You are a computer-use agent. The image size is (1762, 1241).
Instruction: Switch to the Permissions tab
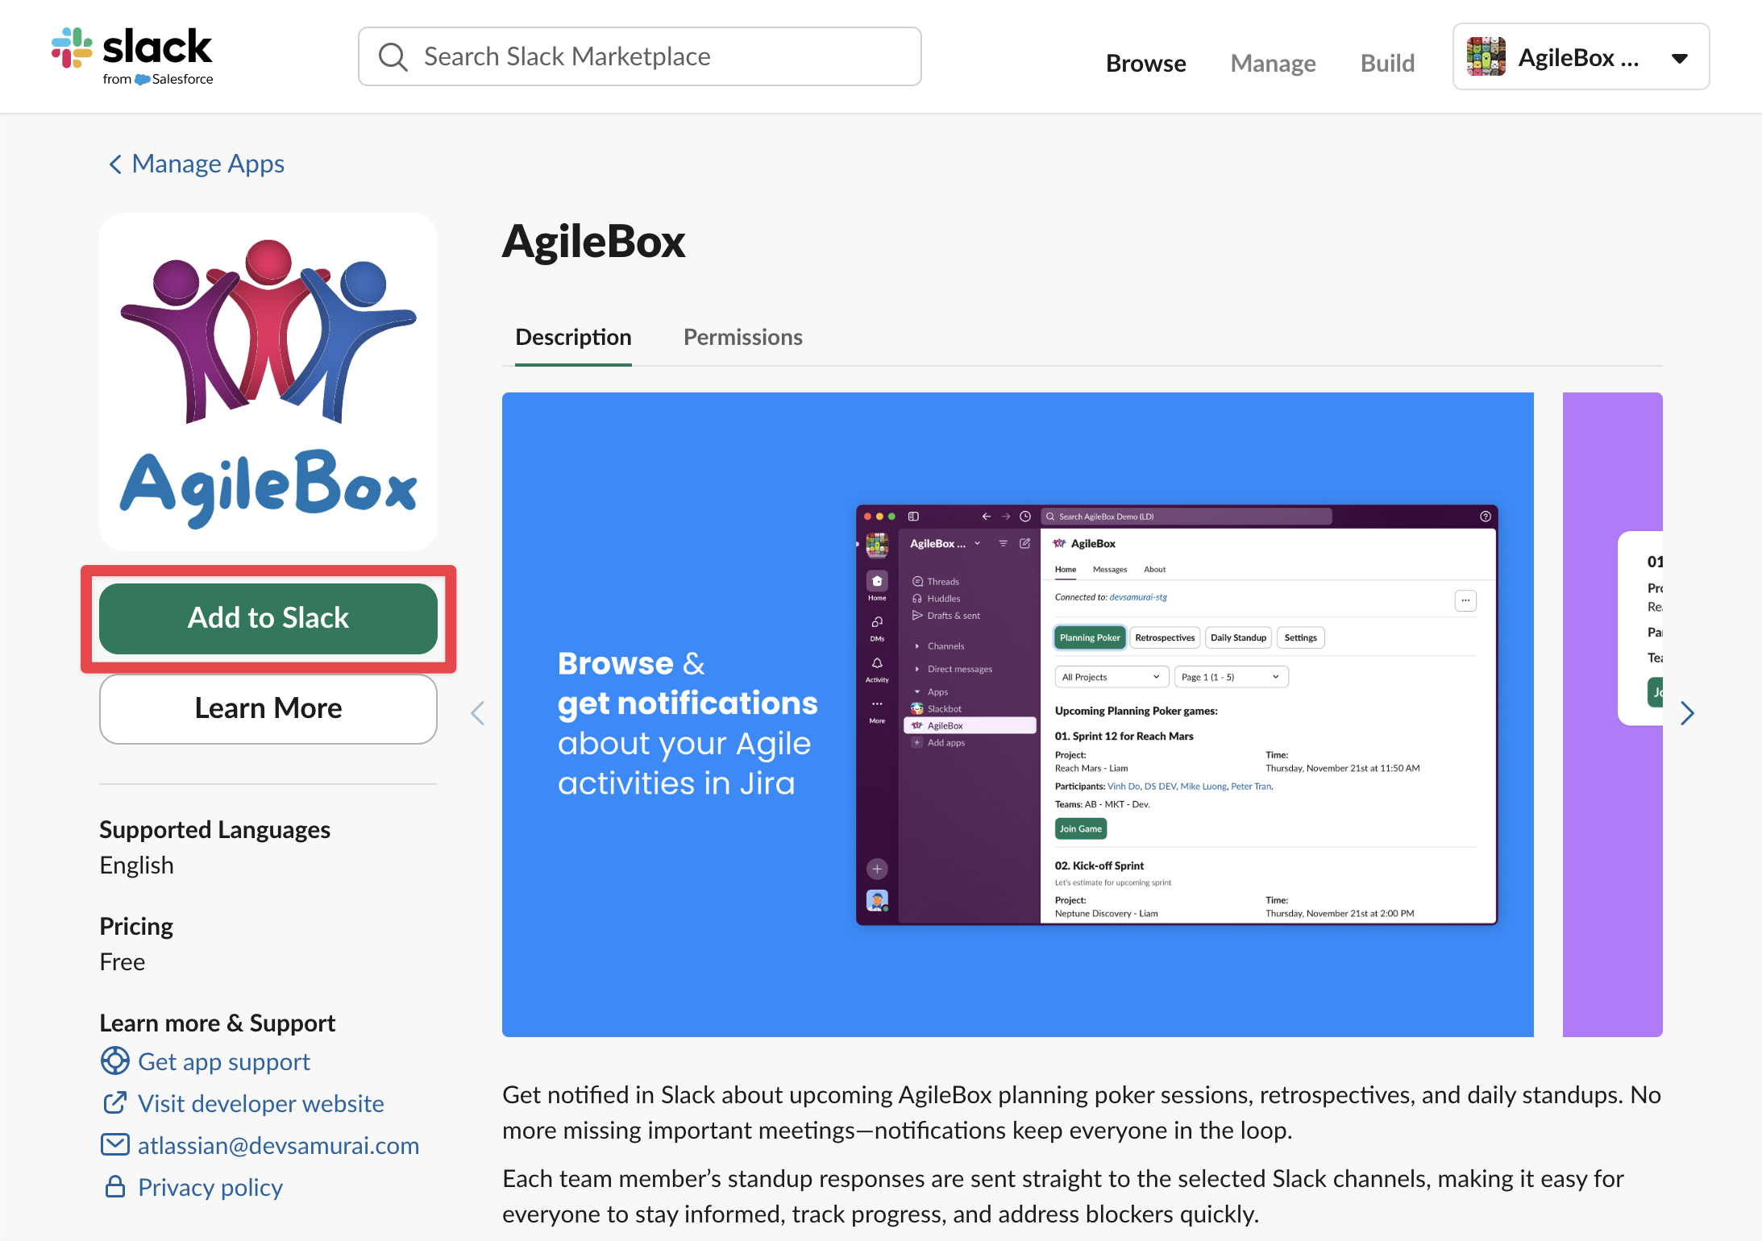coord(742,337)
